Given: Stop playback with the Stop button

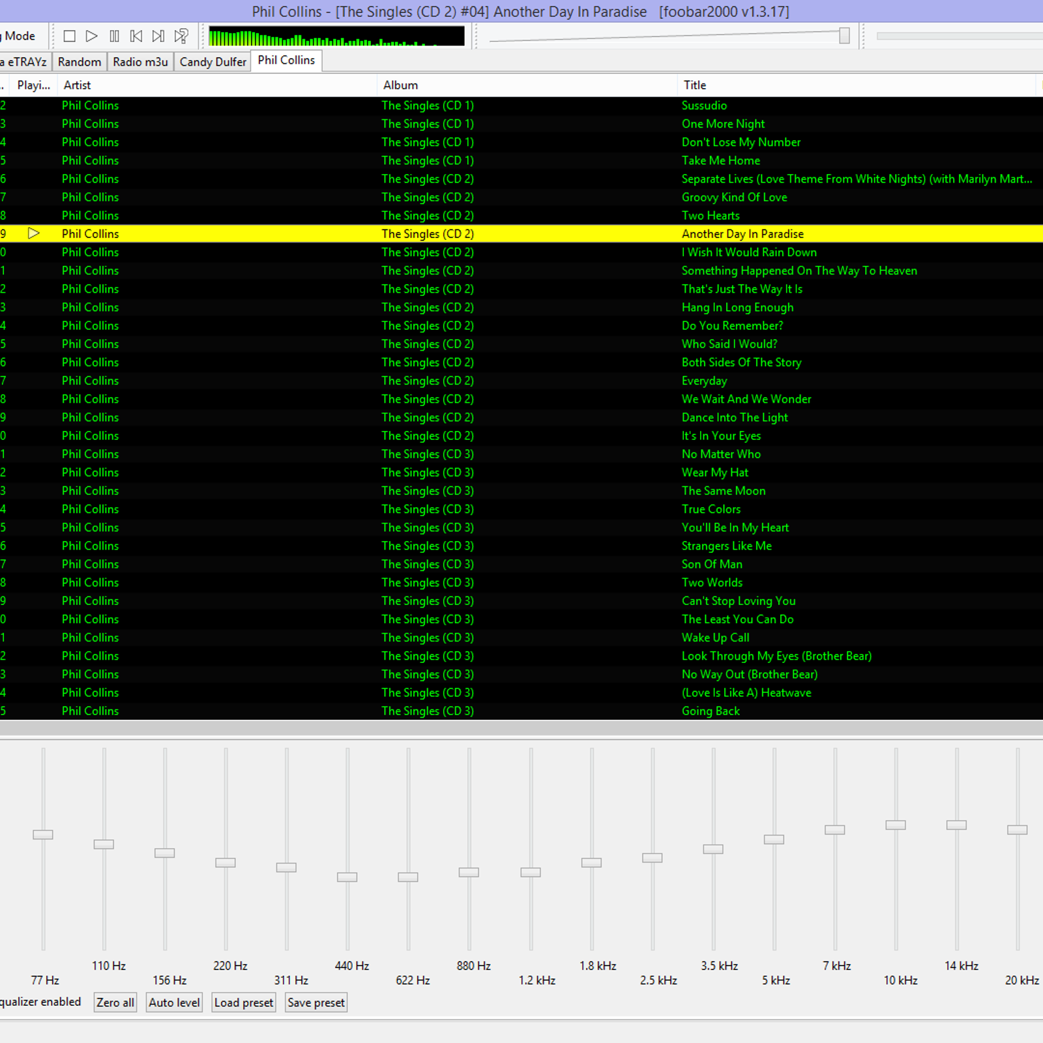Looking at the screenshot, I should click(x=69, y=36).
